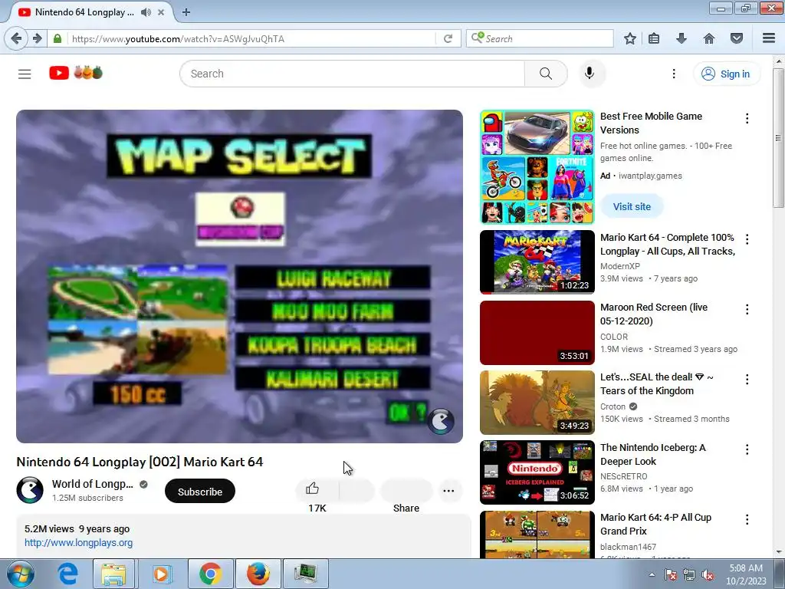Bookmark this page with star icon
The image size is (785, 589).
coord(630,38)
